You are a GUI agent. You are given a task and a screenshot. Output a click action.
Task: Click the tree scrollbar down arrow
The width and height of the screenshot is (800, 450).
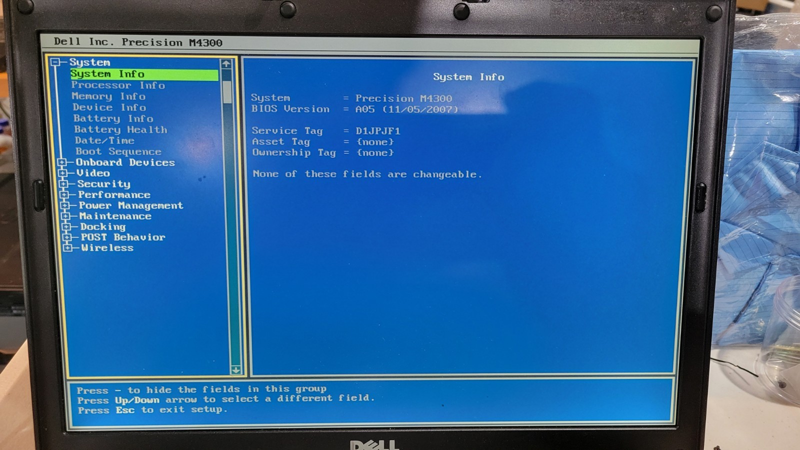(x=236, y=370)
